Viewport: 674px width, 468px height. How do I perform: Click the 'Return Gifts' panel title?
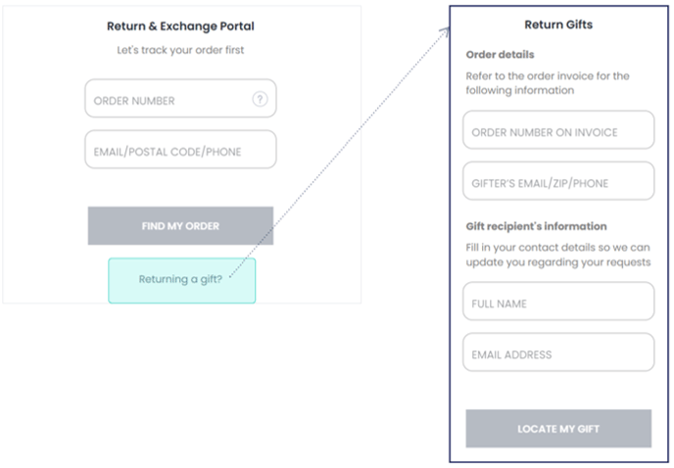pos(558,24)
